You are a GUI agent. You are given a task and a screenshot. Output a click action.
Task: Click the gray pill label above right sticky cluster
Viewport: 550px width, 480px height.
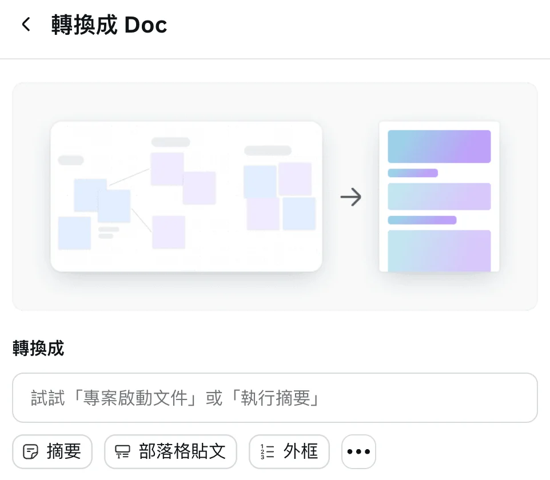click(268, 151)
